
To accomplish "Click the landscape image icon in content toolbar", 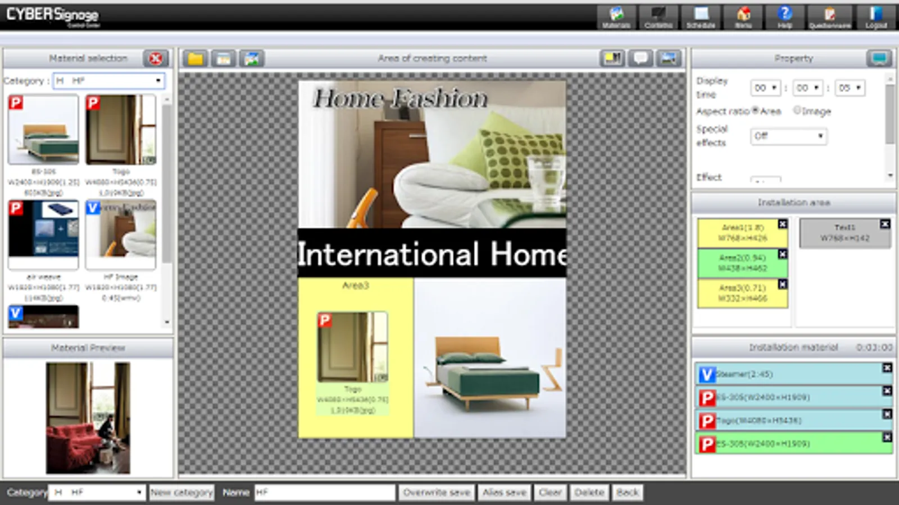I will pos(669,58).
